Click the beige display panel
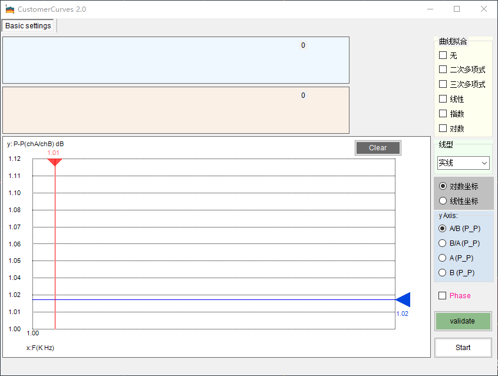This screenshot has height=376, width=498. (x=176, y=110)
